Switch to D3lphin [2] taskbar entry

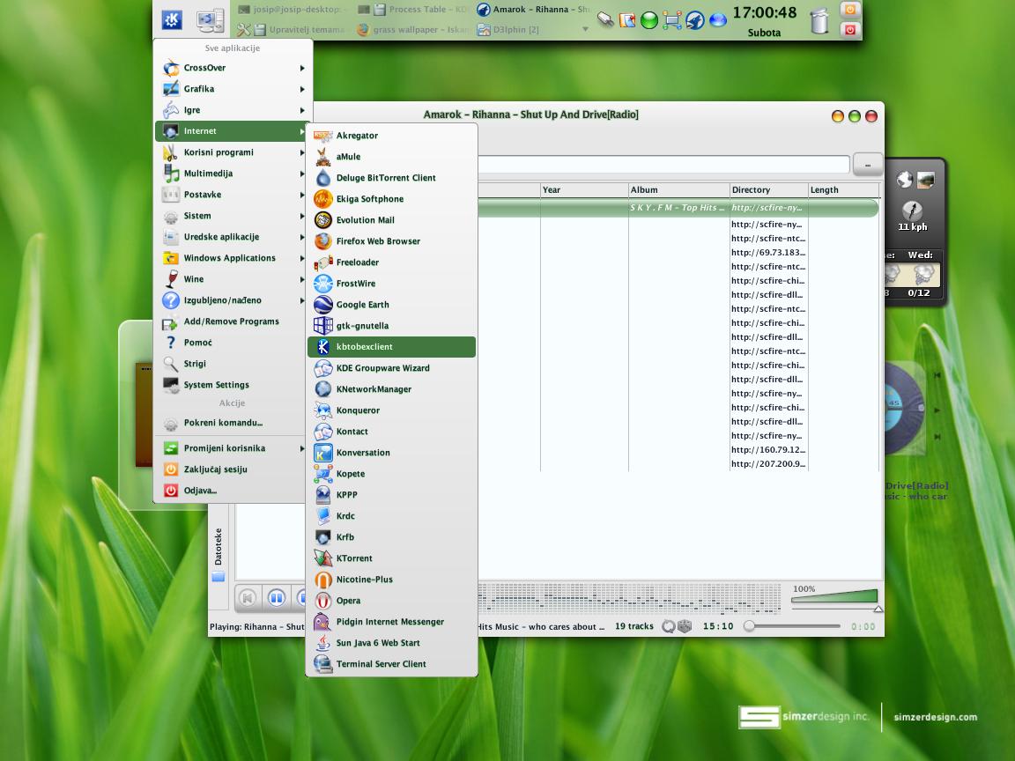point(508,30)
